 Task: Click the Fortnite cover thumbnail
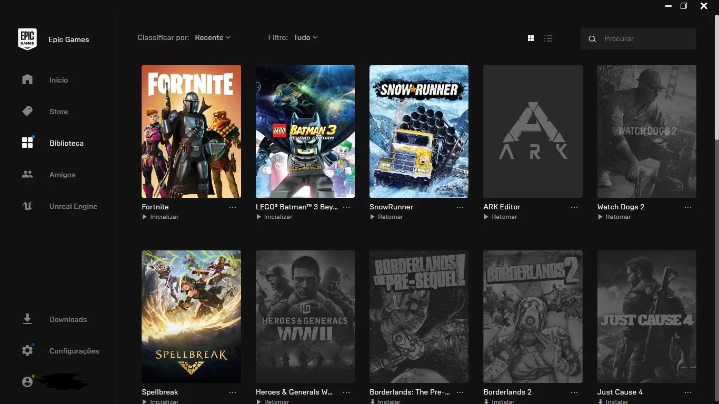pyautogui.click(x=192, y=132)
